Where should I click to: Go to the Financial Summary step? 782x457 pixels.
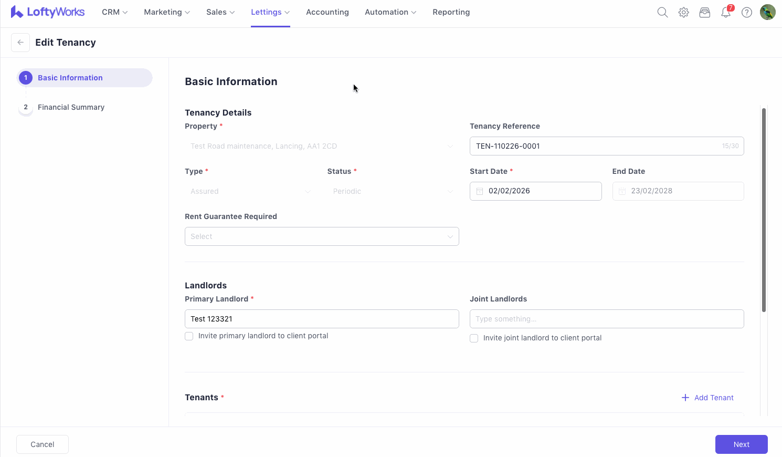(71, 107)
